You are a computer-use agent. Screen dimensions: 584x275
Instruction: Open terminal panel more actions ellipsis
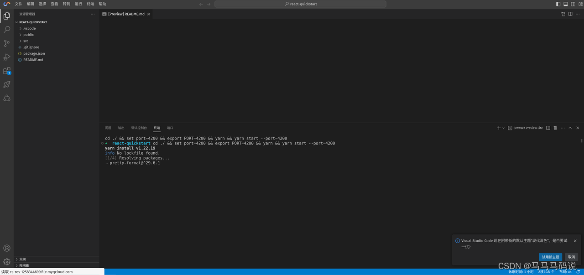point(563,128)
